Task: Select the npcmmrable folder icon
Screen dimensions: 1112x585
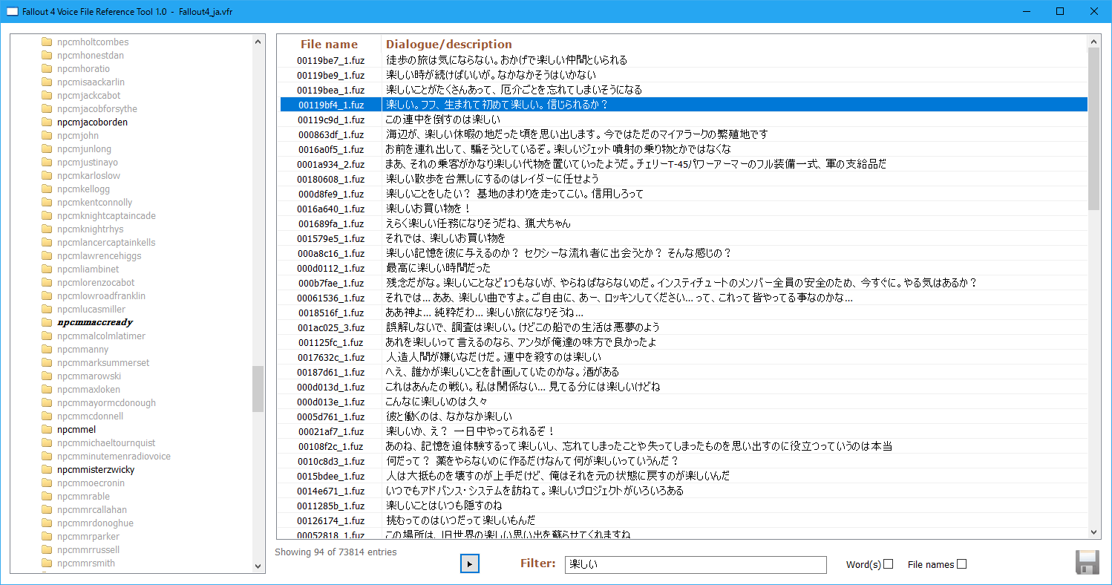Action: click(47, 497)
